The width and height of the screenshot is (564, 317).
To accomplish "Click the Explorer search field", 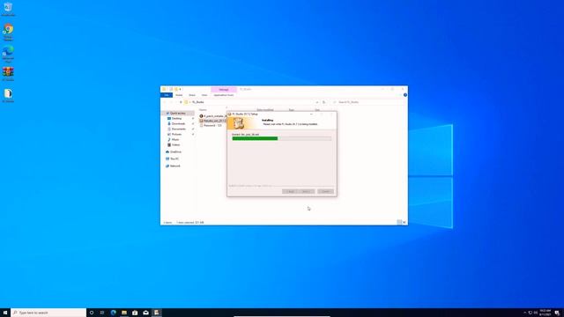I will (x=369, y=102).
